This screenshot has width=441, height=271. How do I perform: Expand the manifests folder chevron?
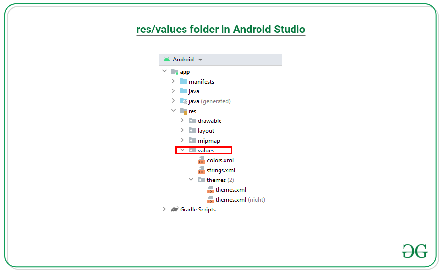(173, 81)
